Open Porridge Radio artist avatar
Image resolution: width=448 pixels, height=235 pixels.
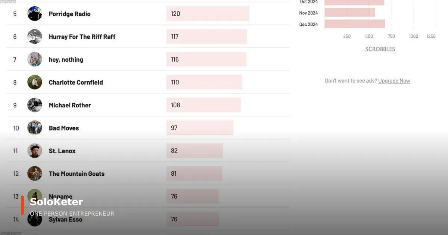coord(35,14)
